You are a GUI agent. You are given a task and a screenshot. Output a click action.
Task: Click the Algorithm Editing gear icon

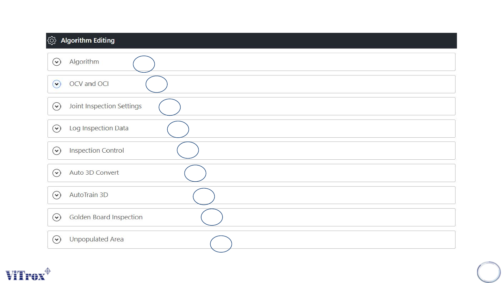tap(52, 41)
